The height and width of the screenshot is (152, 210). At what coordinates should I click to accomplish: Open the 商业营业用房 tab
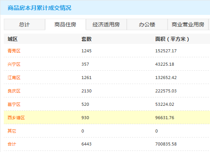pos(188,24)
